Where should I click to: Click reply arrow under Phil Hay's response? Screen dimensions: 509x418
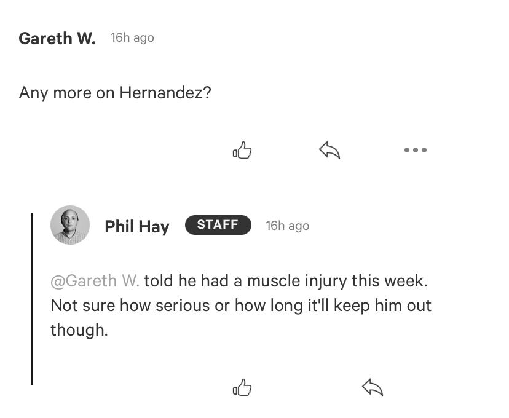373,387
